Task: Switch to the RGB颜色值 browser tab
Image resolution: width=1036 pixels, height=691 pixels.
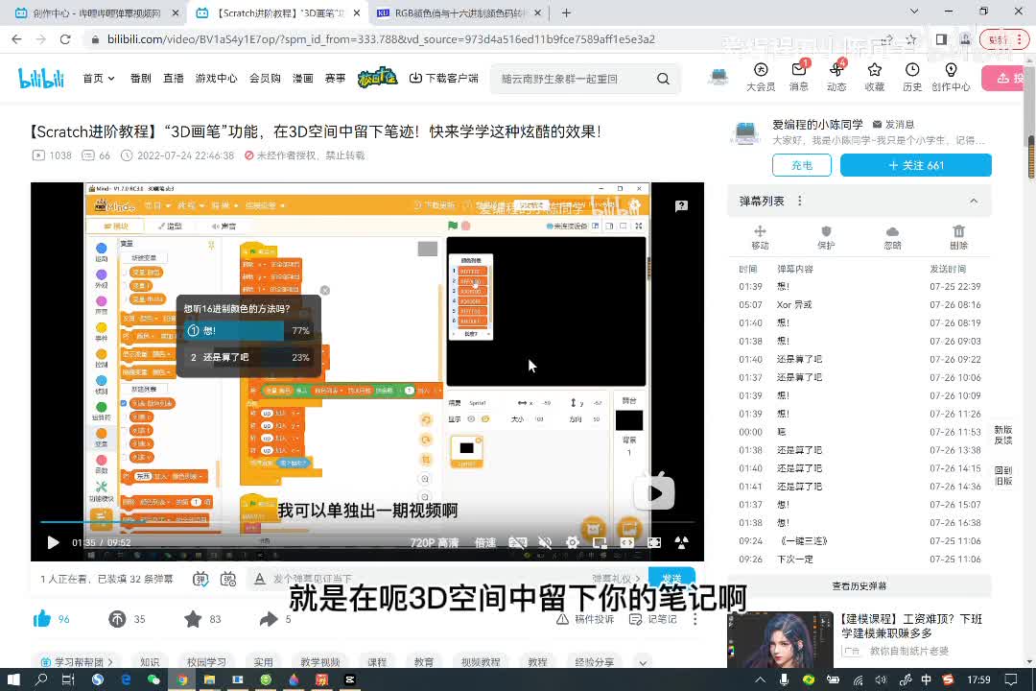Action: pos(458,12)
